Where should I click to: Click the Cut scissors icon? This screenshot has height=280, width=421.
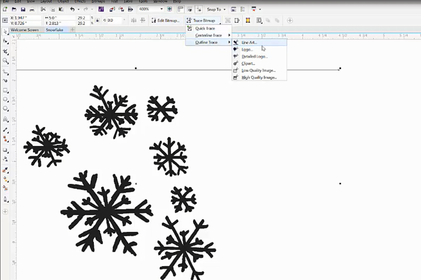[x=43, y=9]
